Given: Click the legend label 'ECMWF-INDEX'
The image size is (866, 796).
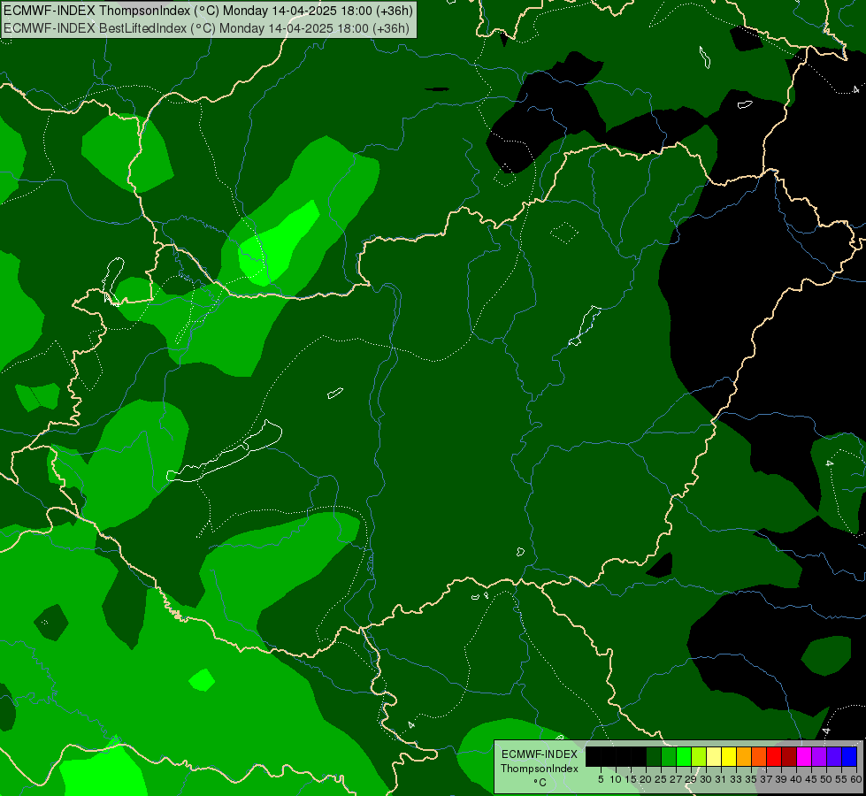Looking at the screenshot, I should pyautogui.click(x=540, y=754).
